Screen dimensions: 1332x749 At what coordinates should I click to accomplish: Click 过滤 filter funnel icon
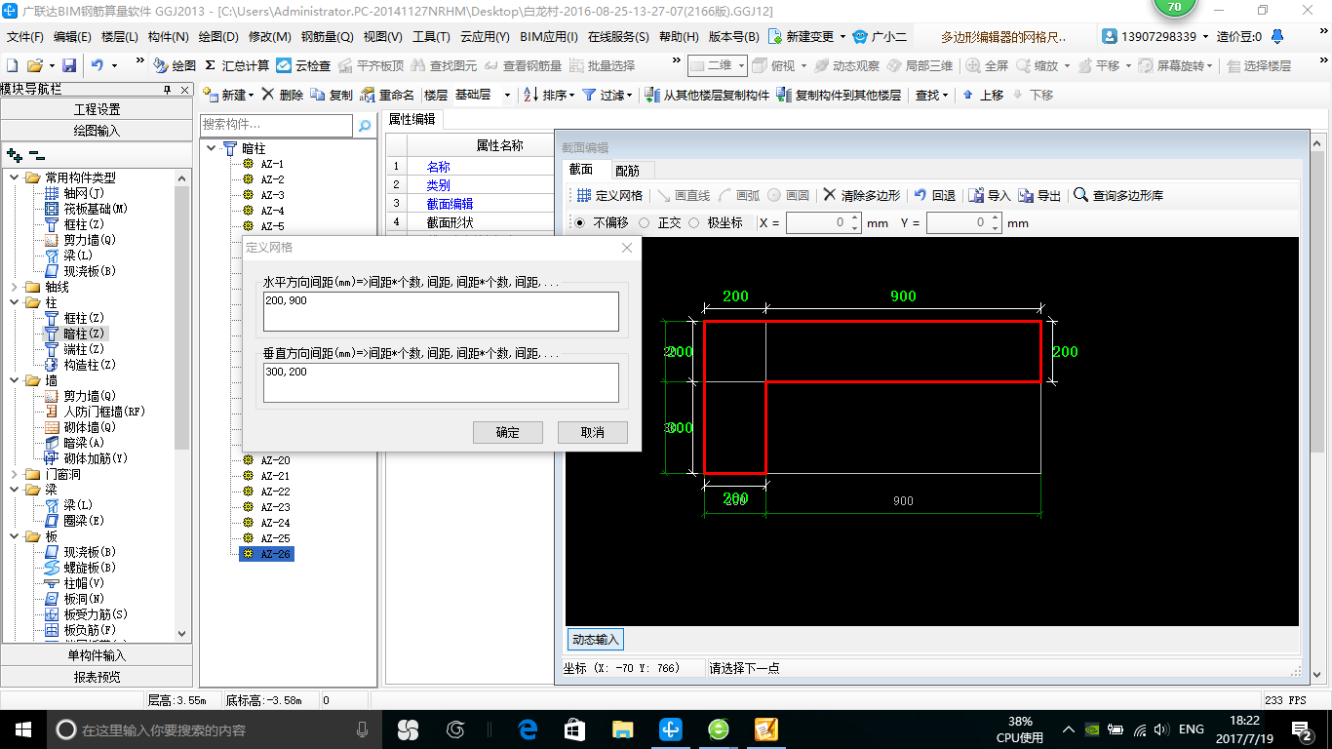pos(589,95)
